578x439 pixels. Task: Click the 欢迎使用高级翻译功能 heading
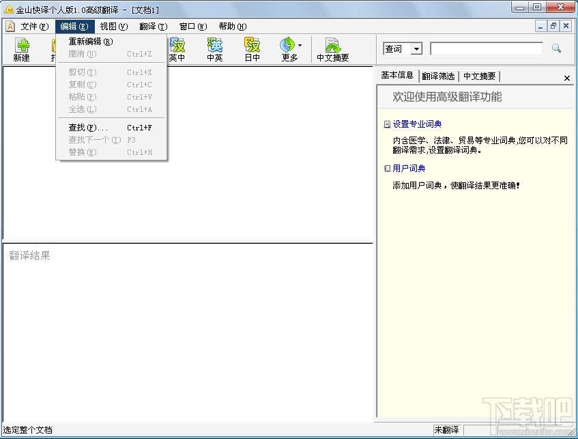point(447,97)
